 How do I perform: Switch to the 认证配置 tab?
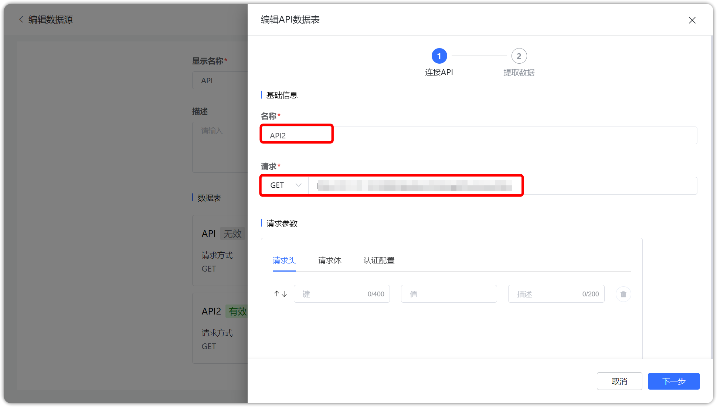pyautogui.click(x=379, y=260)
